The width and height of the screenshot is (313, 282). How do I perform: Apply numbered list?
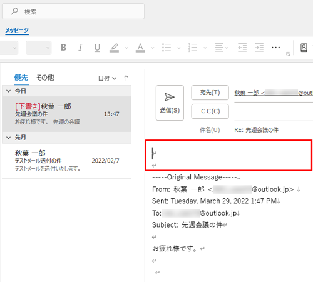(x=193, y=48)
